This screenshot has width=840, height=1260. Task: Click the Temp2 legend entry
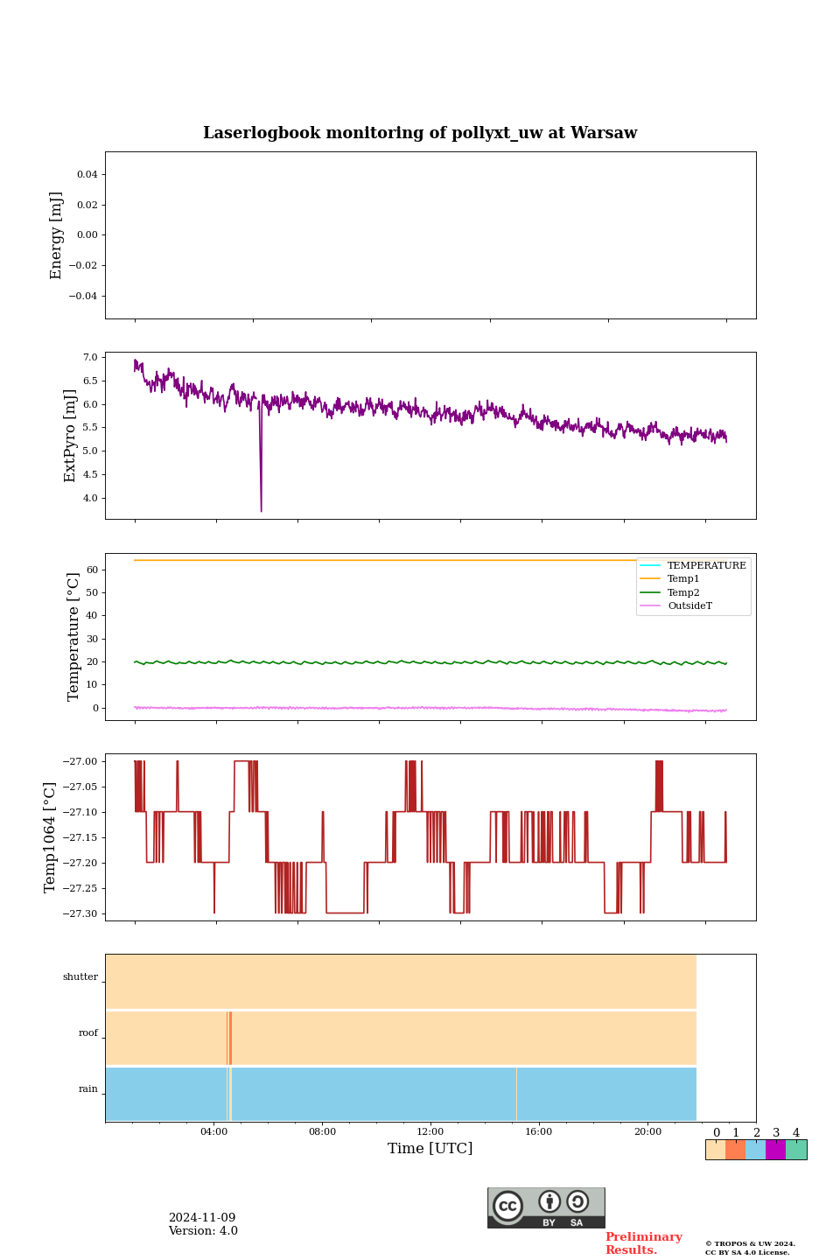[670, 592]
